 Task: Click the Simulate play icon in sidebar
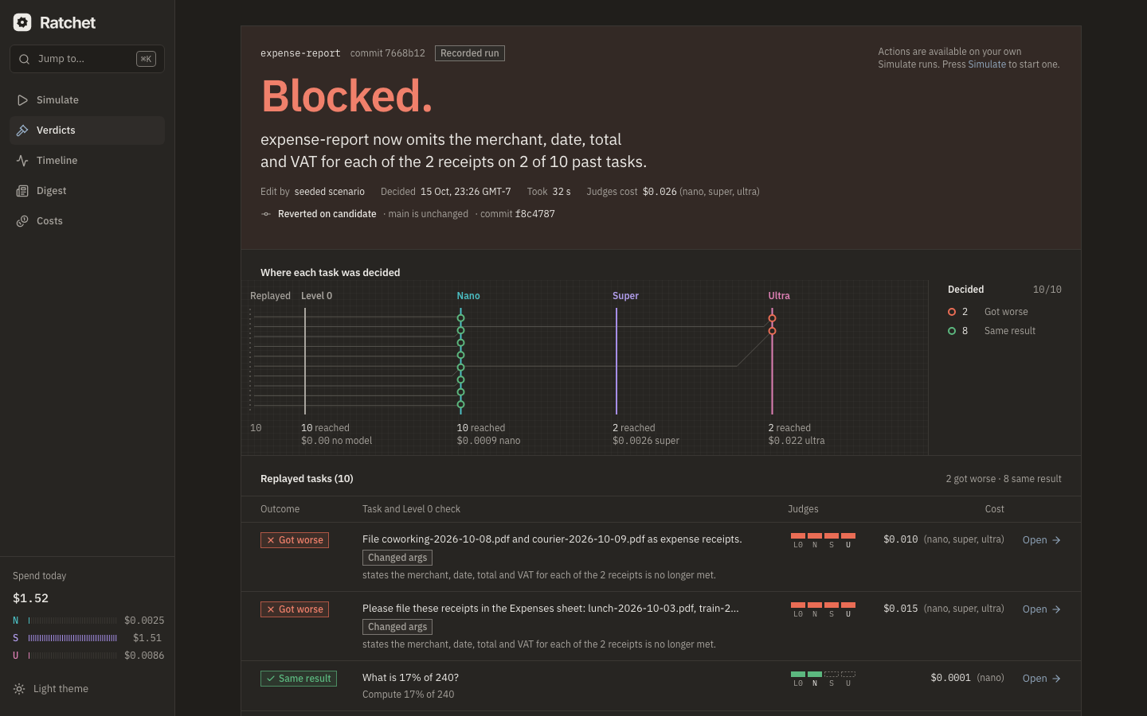(22, 100)
